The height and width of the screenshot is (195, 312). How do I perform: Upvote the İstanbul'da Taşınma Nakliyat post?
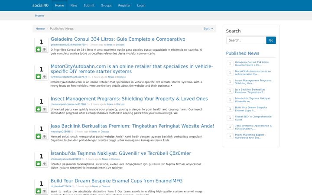[x=39, y=163]
